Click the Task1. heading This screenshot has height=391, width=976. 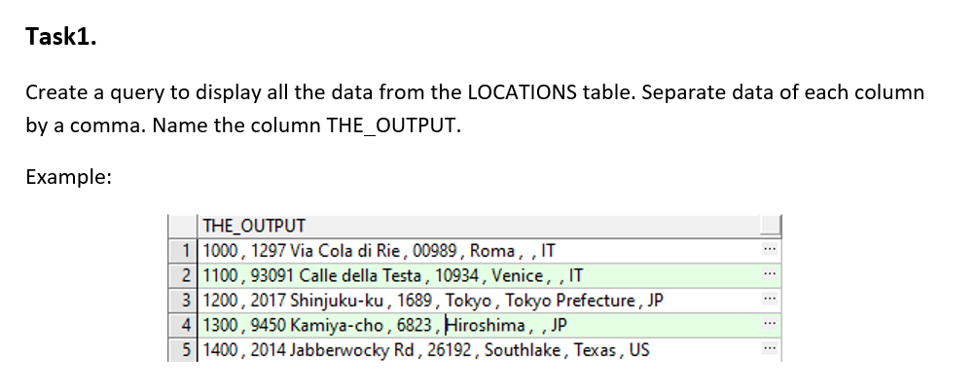click(x=61, y=37)
